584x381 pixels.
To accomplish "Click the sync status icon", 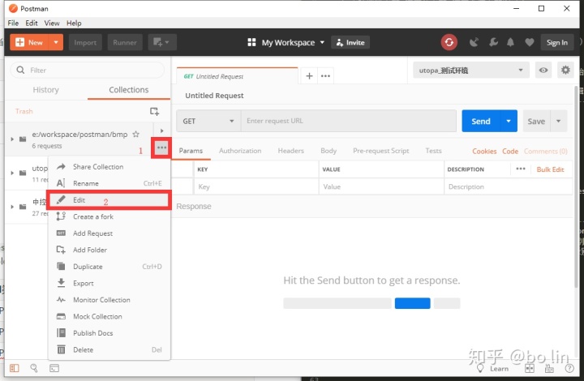I will (449, 42).
